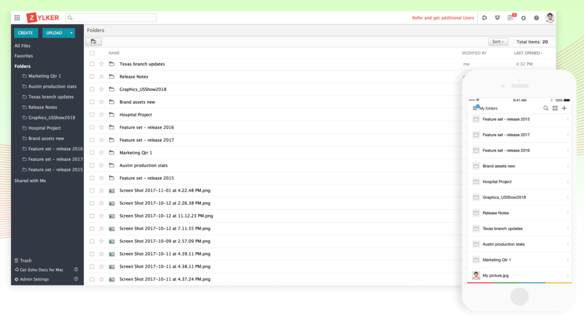Open All Files in sidebar
This screenshot has height=328, width=584.
(x=22, y=46)
